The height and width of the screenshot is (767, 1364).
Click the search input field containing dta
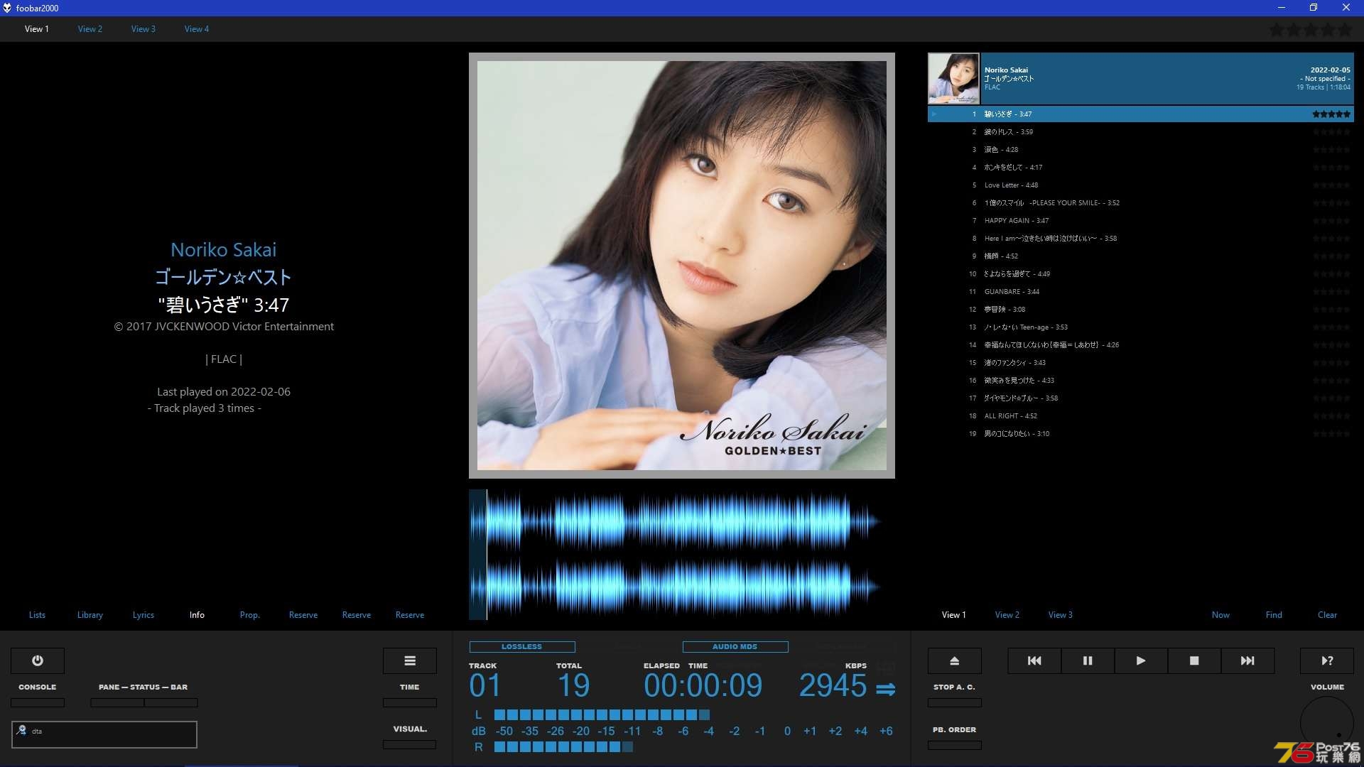point(104,734)
